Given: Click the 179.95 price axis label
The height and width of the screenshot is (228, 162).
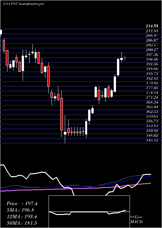Looking at the screenshot, I should (x=152, y=83).
